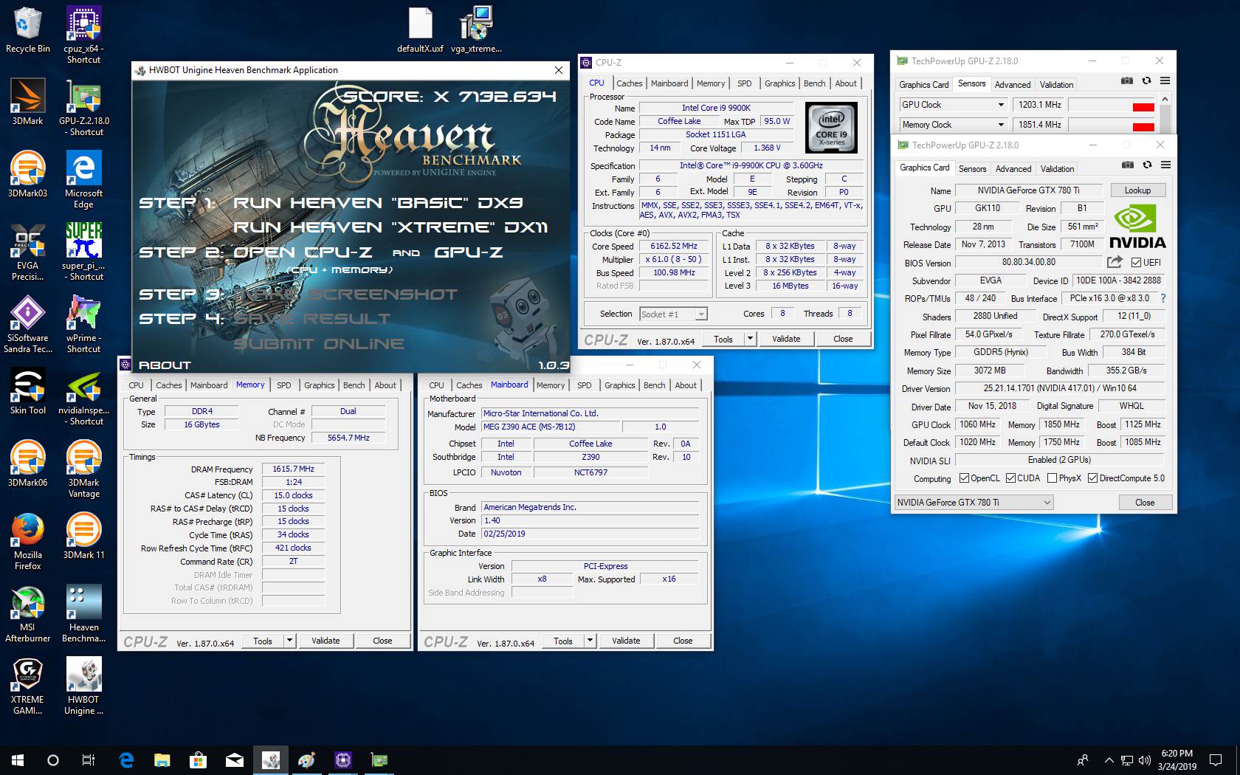
Task: Open Heaven Benchmark desktop icon
Action: click(83, 613)
